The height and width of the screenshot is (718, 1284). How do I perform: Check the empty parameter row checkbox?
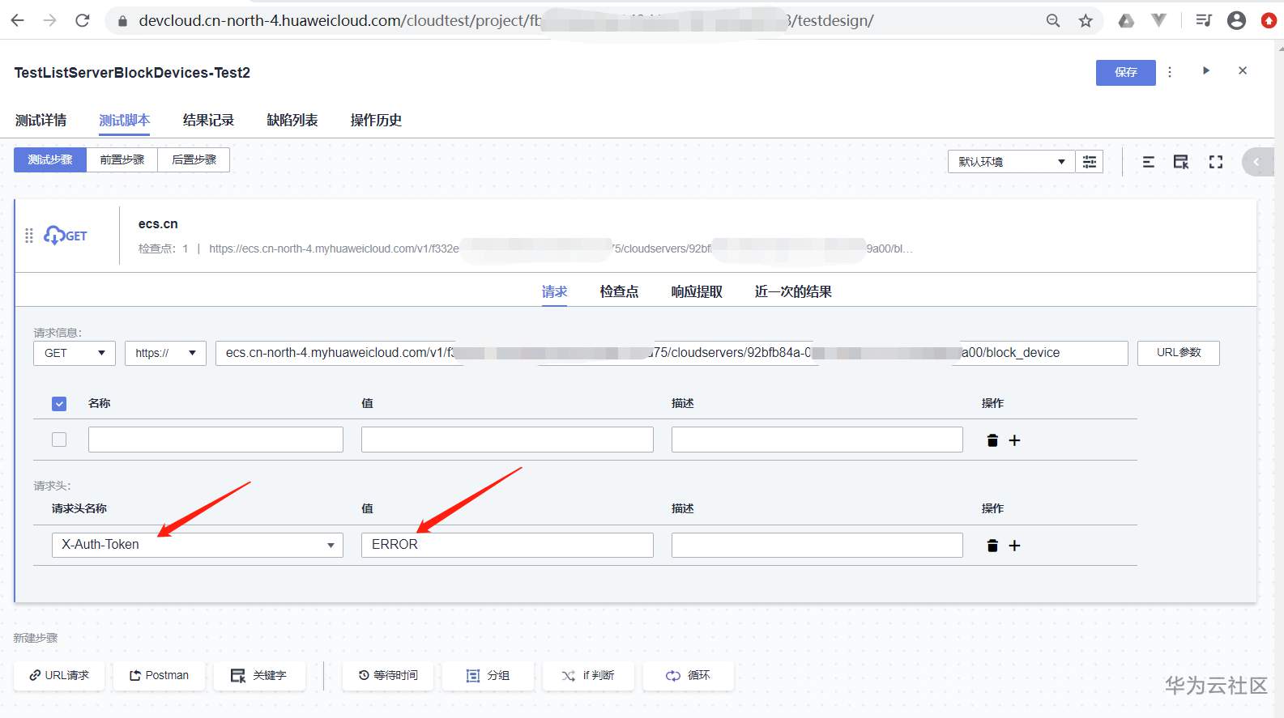59,440
